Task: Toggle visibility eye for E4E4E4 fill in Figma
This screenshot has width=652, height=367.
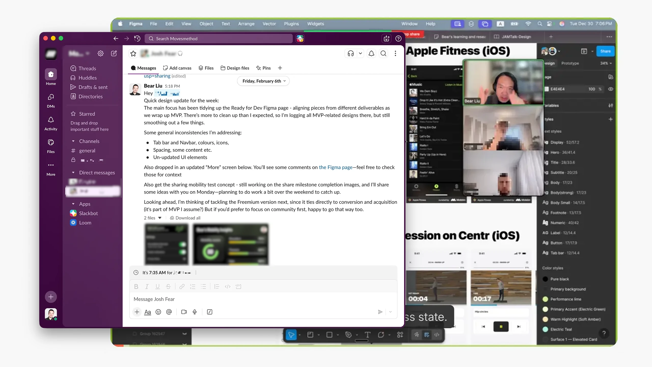Action: click(x=610, y=89)
